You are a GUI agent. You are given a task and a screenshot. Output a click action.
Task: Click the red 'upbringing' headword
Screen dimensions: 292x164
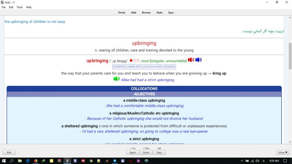point(144,43)
